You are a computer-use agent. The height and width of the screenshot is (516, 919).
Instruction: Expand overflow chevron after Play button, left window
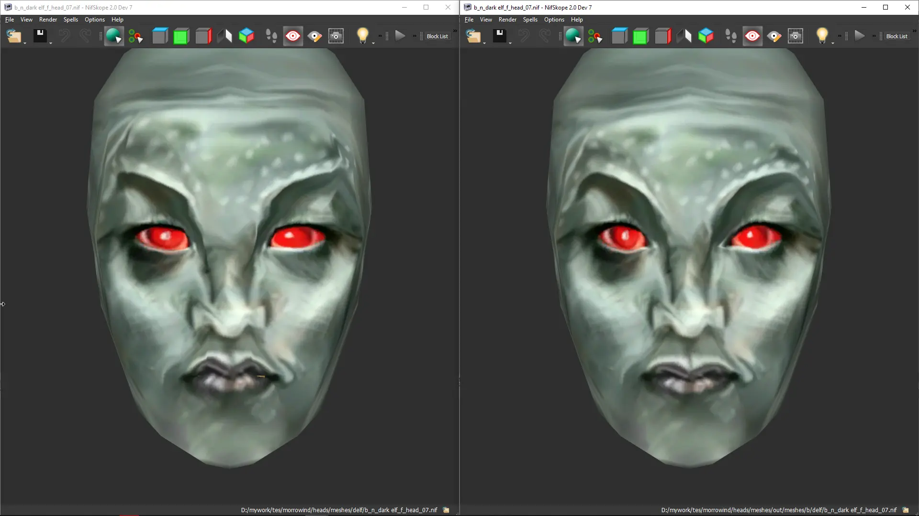(x=415, y=36)
